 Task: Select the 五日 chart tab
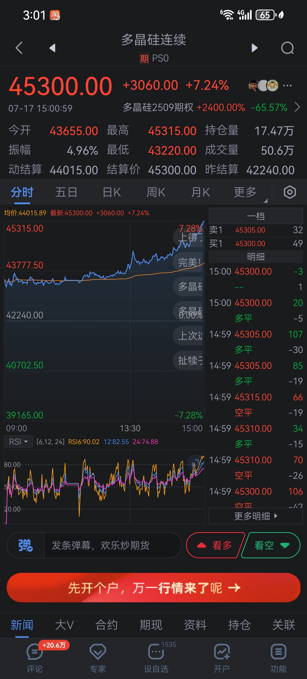tap(66, 192)
